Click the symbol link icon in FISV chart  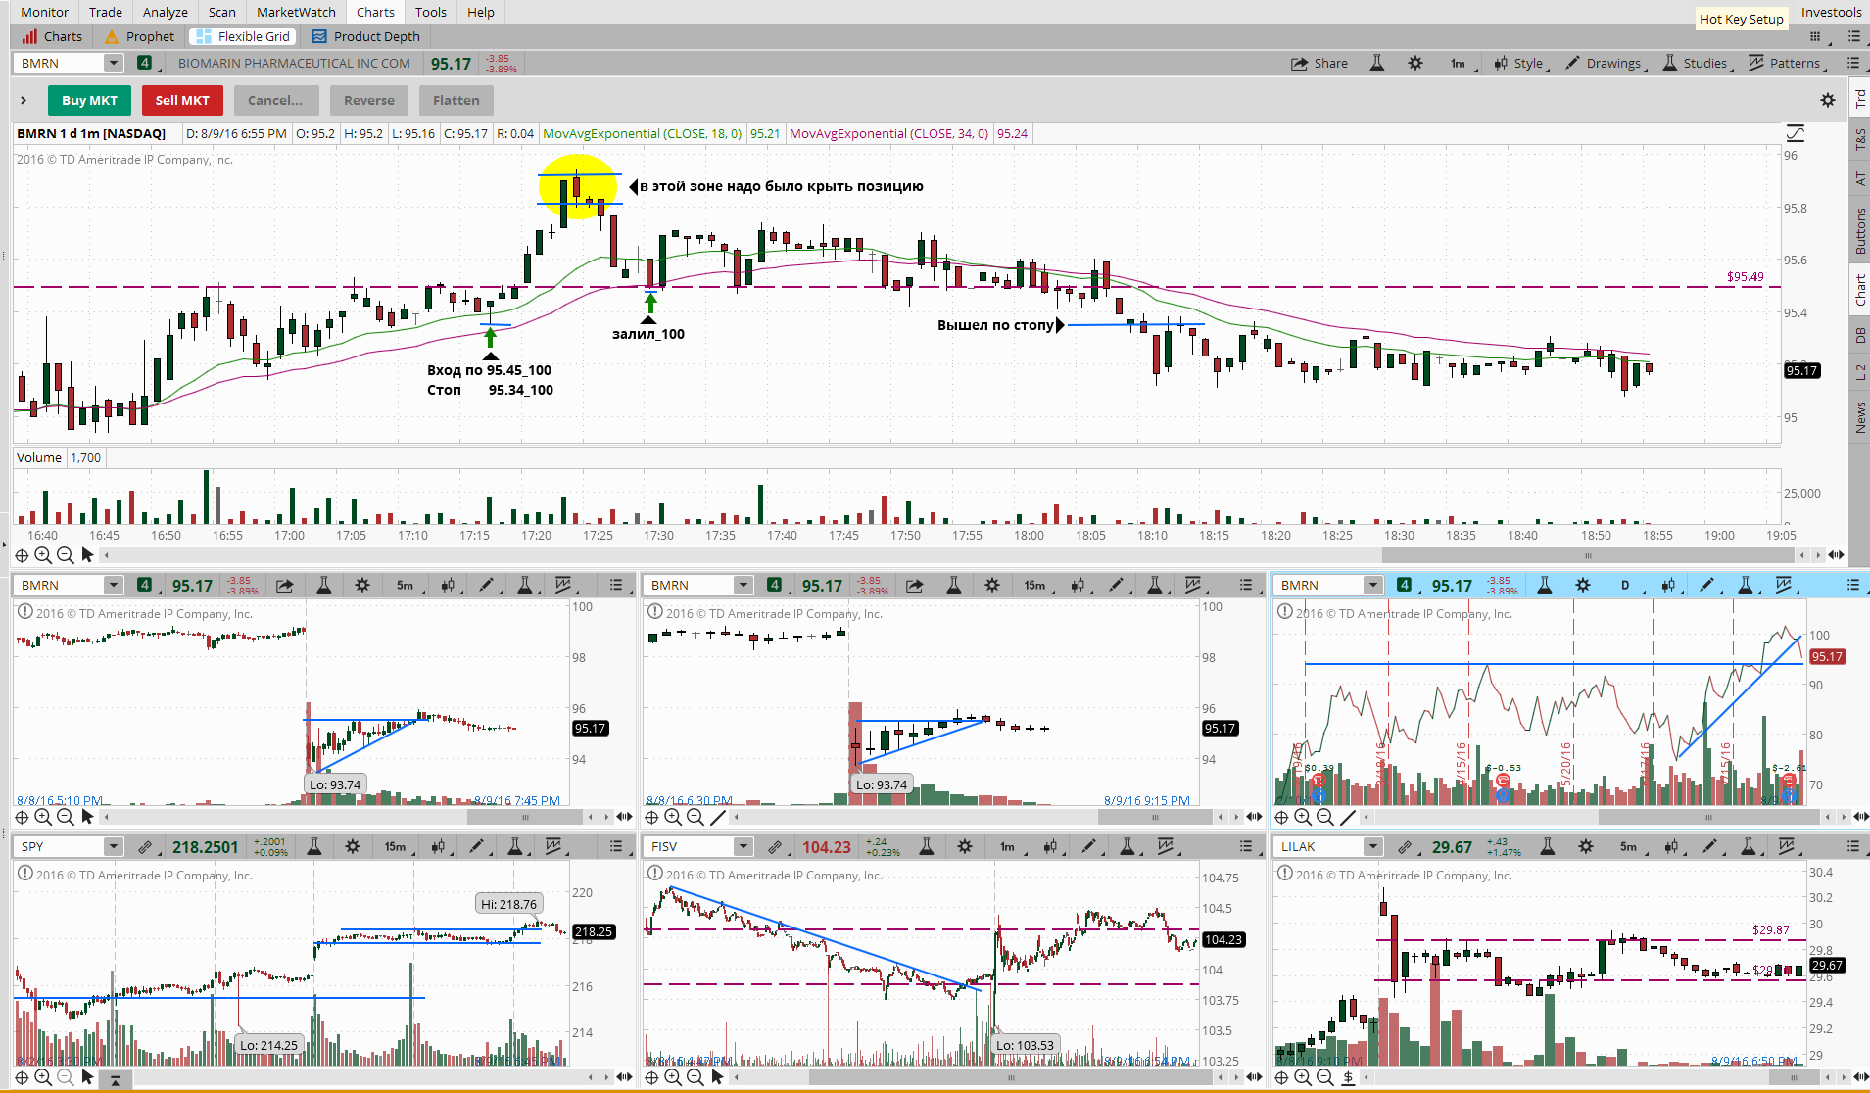point(775,846)
